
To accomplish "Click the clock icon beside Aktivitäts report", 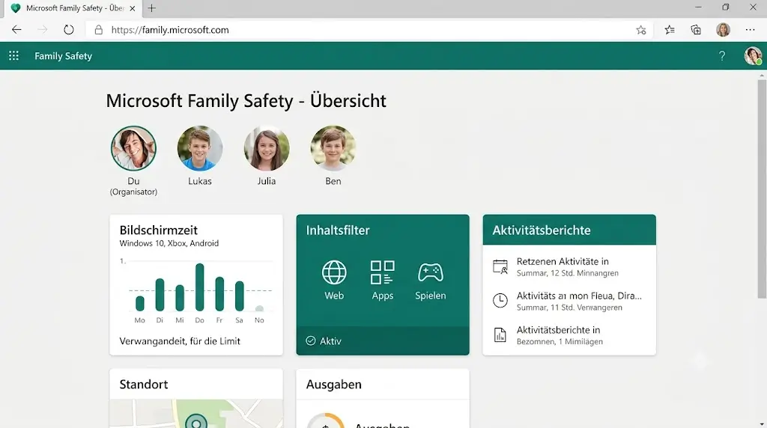I will (500, 301).
